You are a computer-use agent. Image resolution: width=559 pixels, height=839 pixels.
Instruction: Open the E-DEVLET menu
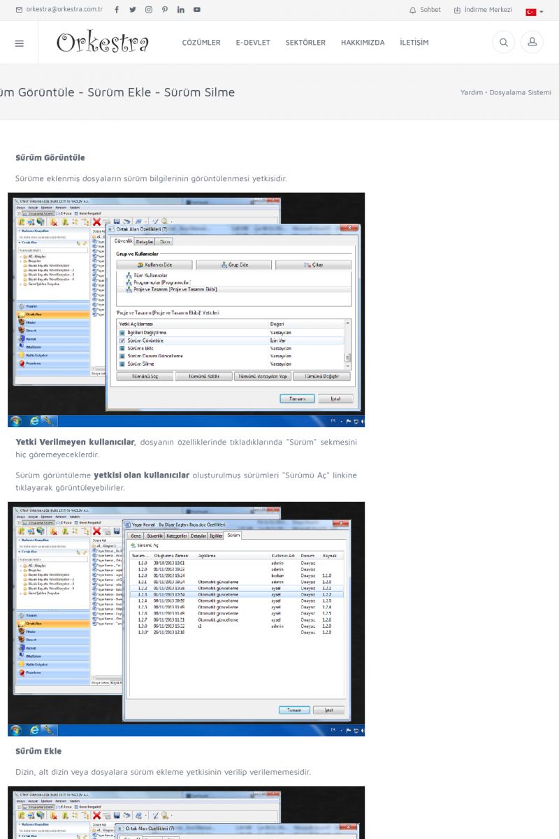pyautogui.click(x=253, y=43)
